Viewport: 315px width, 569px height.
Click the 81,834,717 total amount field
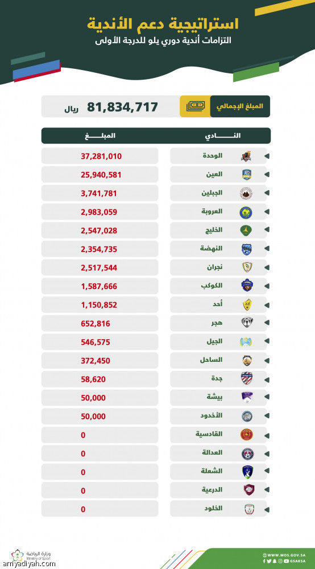pyautogui.click(x=110, y=106)
